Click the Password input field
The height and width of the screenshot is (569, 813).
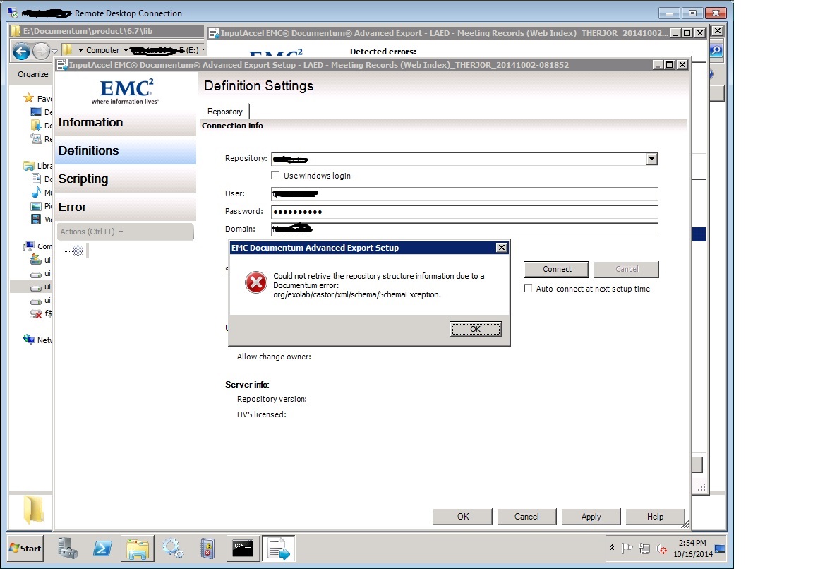pos(464,212)
